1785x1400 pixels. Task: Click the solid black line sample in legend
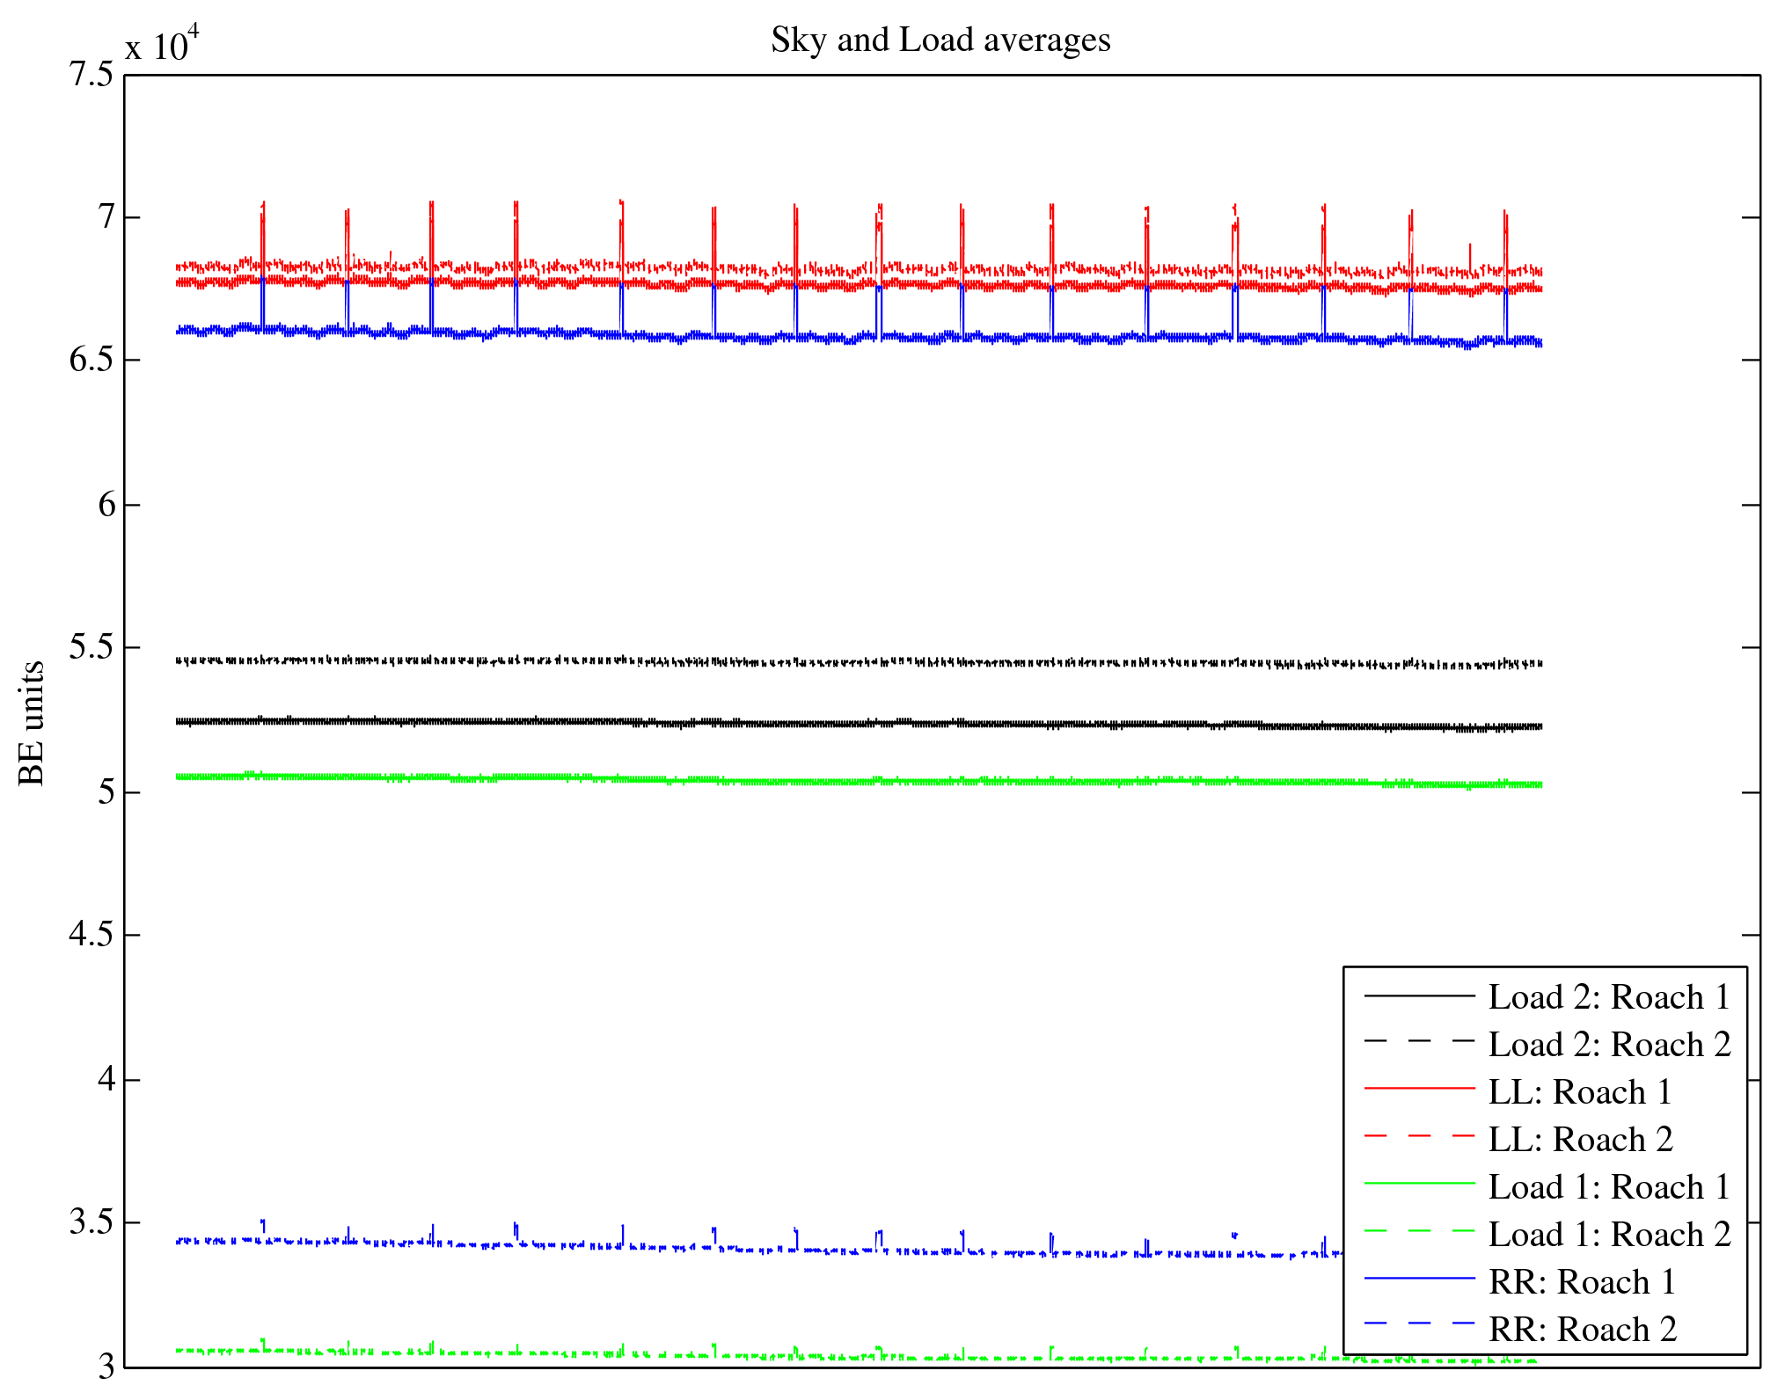pos(1419,995)
